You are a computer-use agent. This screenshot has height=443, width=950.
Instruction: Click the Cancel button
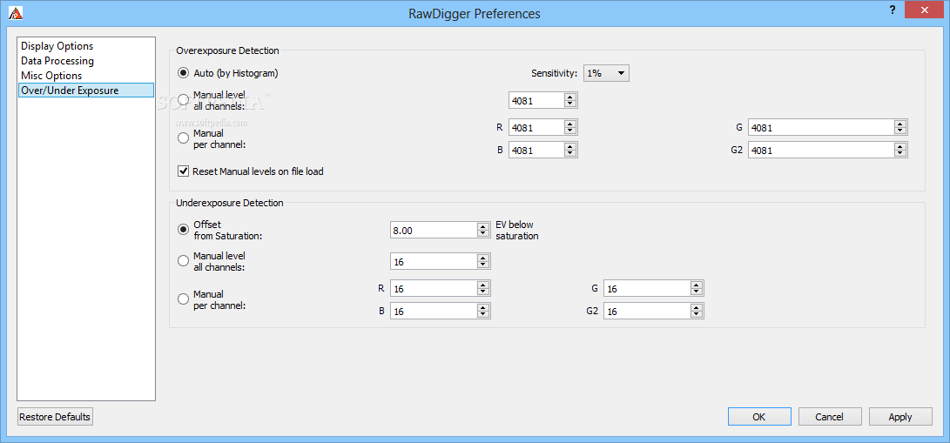pos(830,416)
